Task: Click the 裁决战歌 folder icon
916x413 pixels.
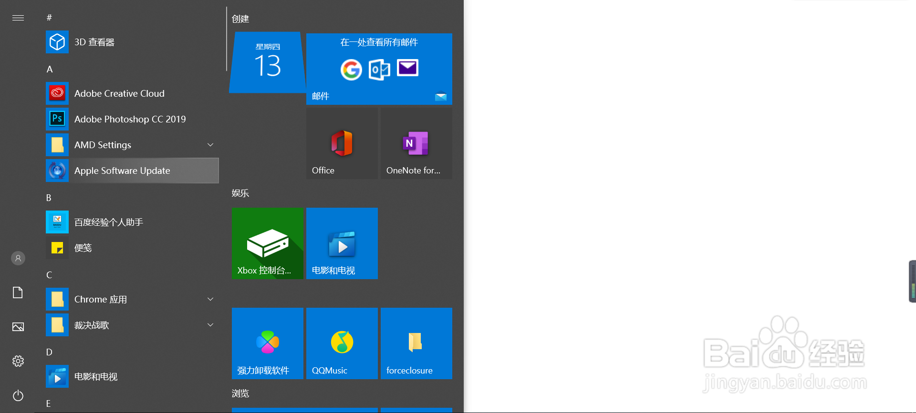Action: click(57, 325)
